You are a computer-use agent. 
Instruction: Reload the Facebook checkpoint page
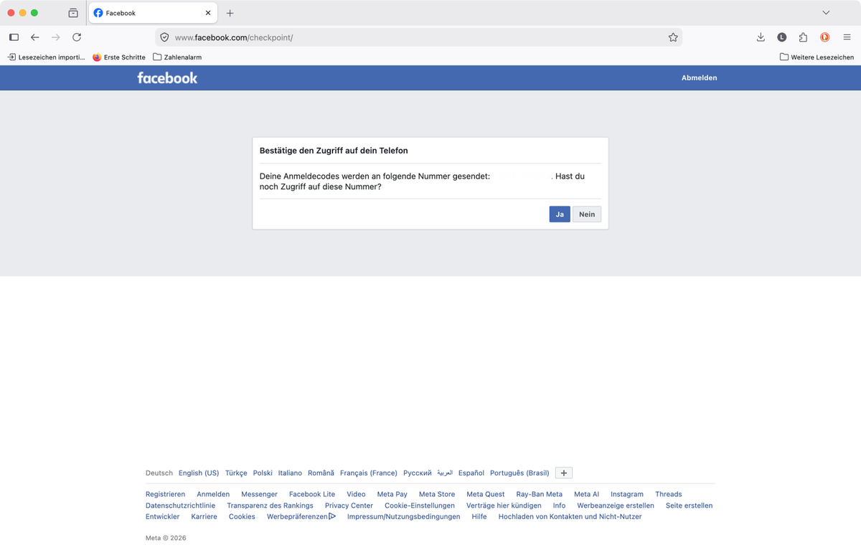pyautogui.click(x=77, y=37)
